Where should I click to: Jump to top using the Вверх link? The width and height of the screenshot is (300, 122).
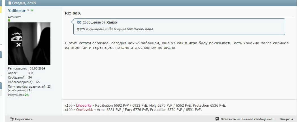284,119
